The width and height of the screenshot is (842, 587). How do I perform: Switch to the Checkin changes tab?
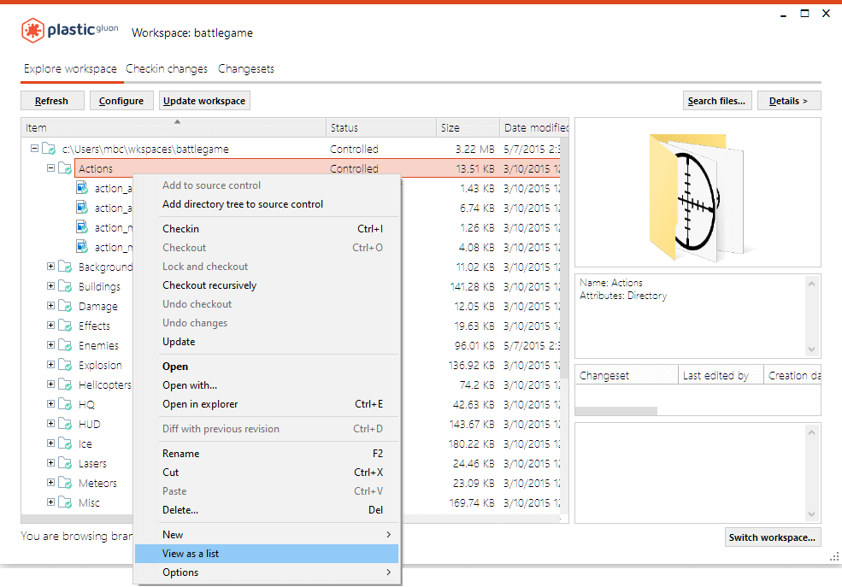pos(167,68)
